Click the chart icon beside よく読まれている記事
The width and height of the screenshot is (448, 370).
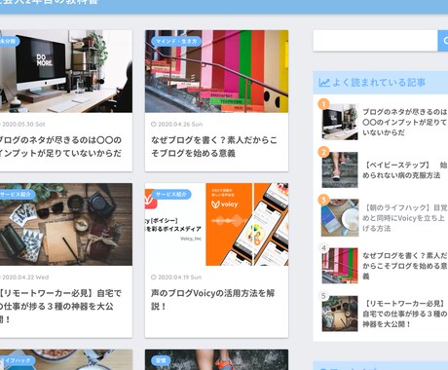pyautogui.click(x=324, y=83)
